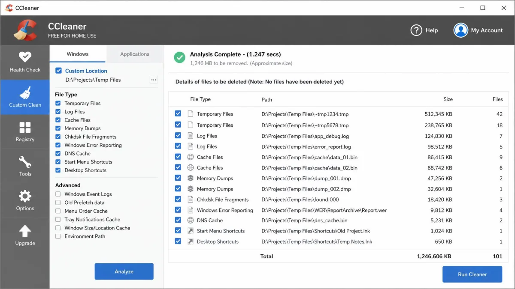Click the log icon for error_report.log row

click(191, 146)
